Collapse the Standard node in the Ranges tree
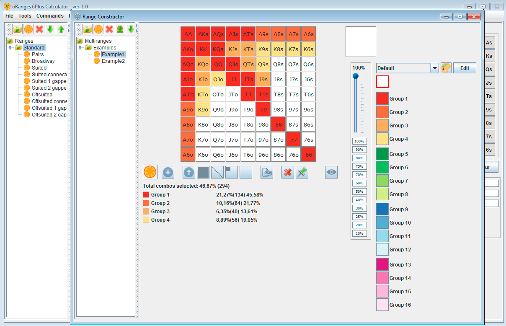 coord(9,47)
